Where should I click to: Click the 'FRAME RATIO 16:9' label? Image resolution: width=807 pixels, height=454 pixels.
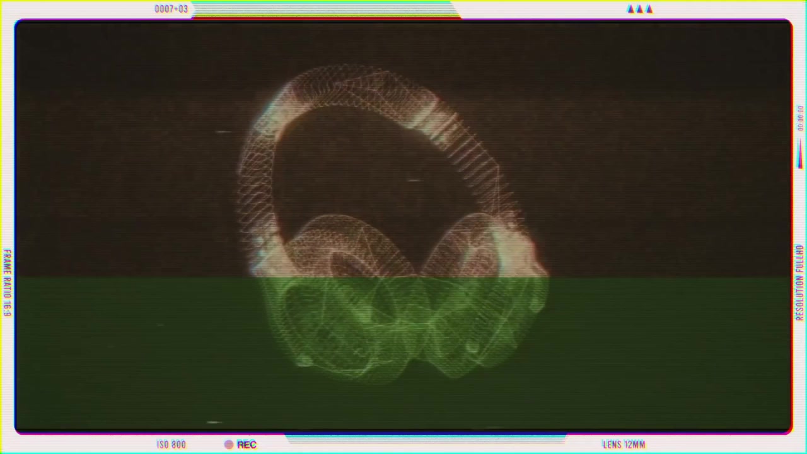pos(7,282)
